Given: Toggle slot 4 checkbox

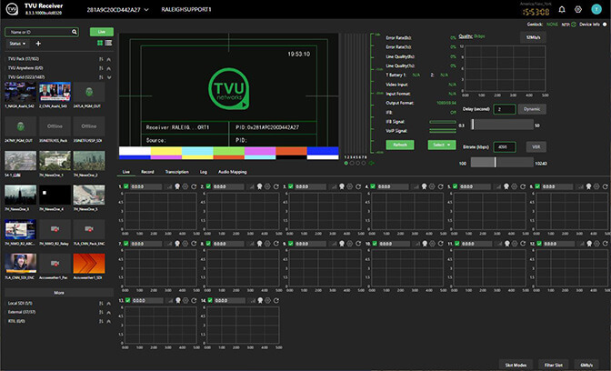Looking at the screenshot, I should [373, 186].
